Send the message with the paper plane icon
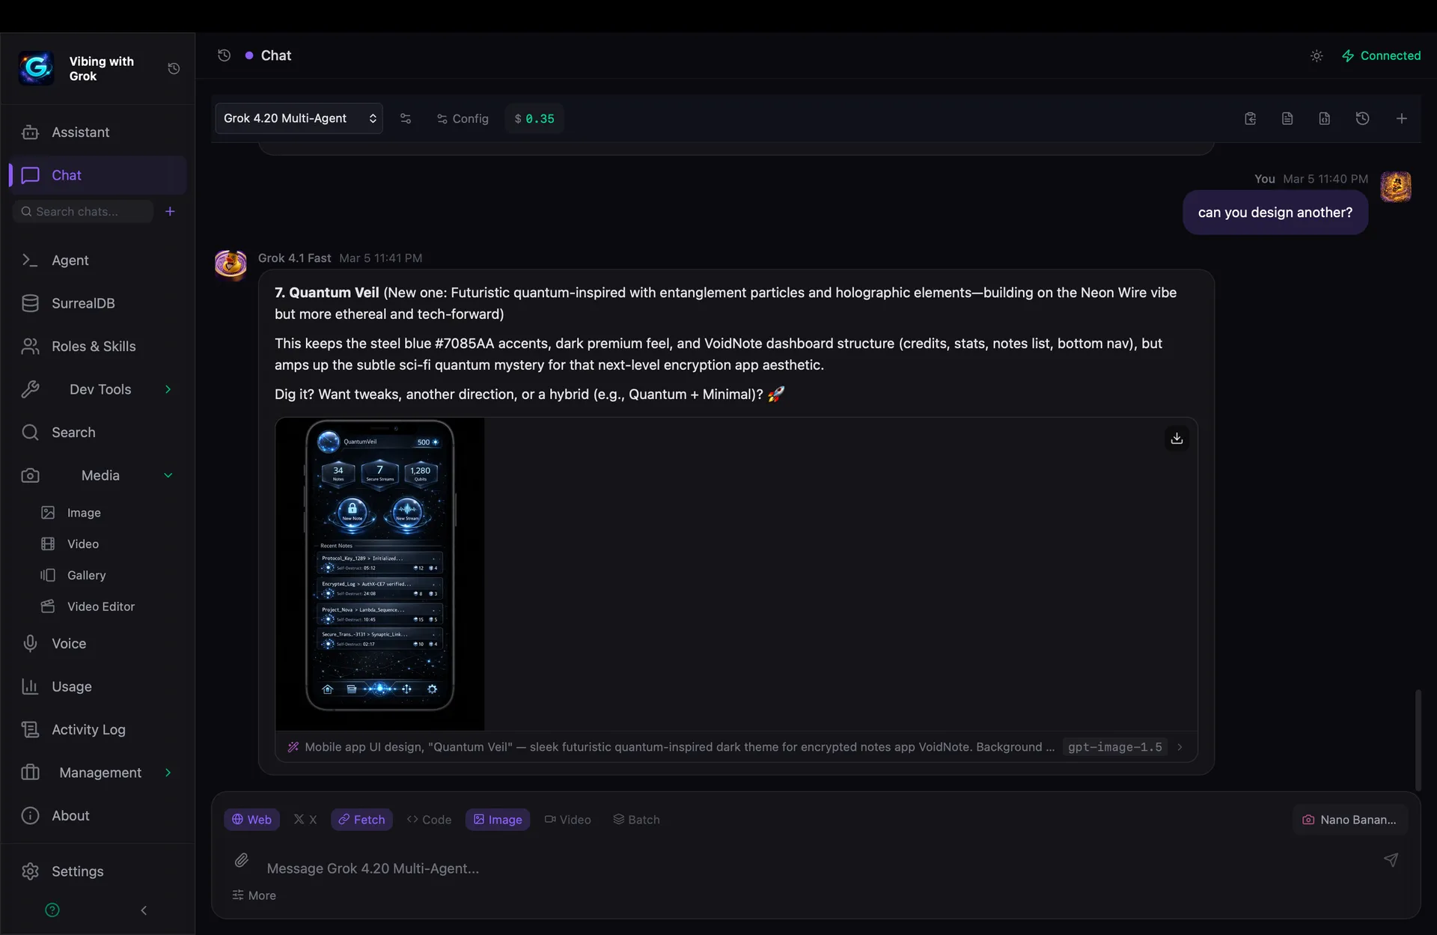This screenshot has width=1437, height=935. (x=1391, y=860)
